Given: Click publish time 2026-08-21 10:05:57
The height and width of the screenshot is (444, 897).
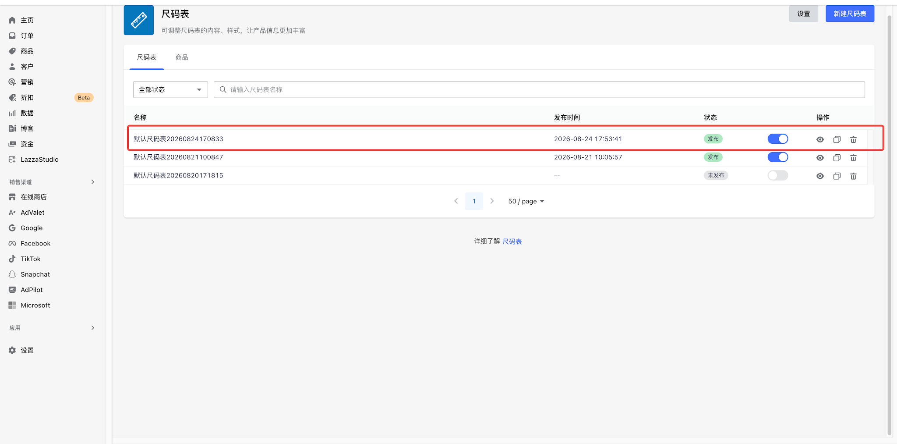Looking at the screenshot, I should click(588, 157).
